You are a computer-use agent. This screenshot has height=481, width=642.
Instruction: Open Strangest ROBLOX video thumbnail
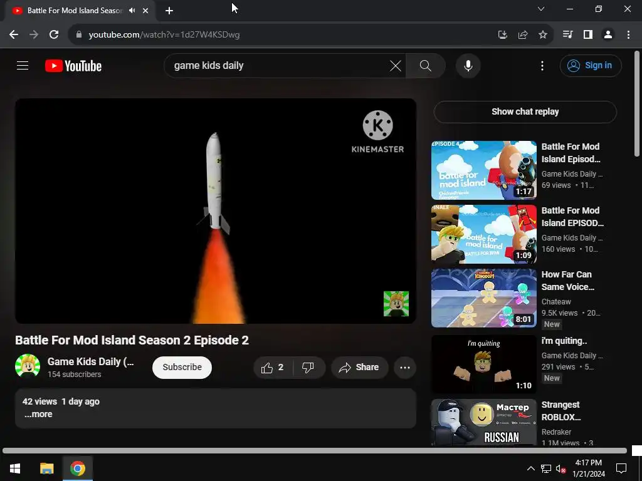click(483, 422)
